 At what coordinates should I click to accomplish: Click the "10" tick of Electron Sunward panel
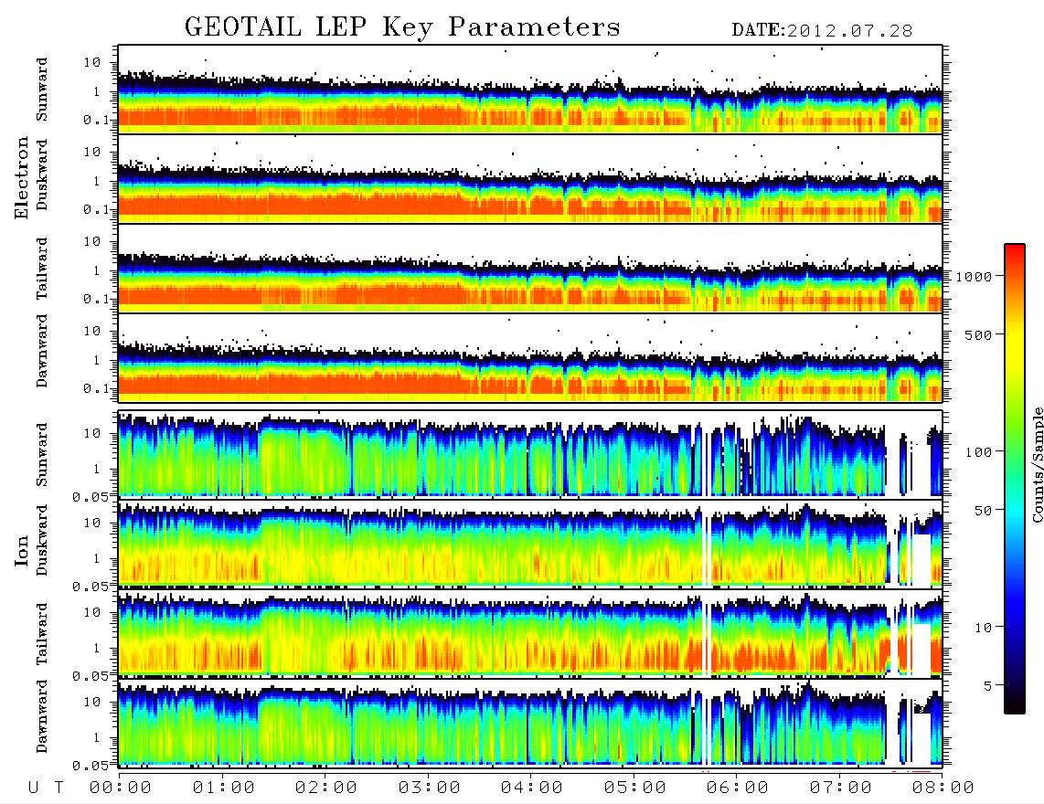(x=92, y=62)
